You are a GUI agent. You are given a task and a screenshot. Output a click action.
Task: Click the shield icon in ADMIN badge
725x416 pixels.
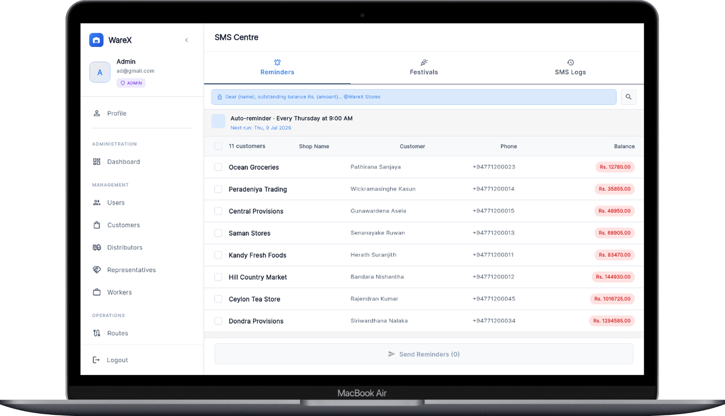tap(123, 83)
